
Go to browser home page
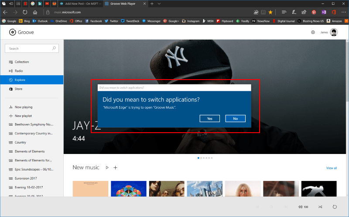point(35,13)
